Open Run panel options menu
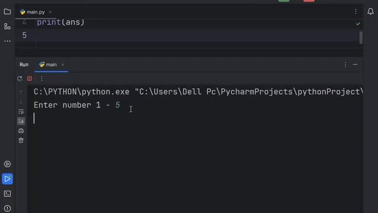378x213 pixels. click(346, 64)
